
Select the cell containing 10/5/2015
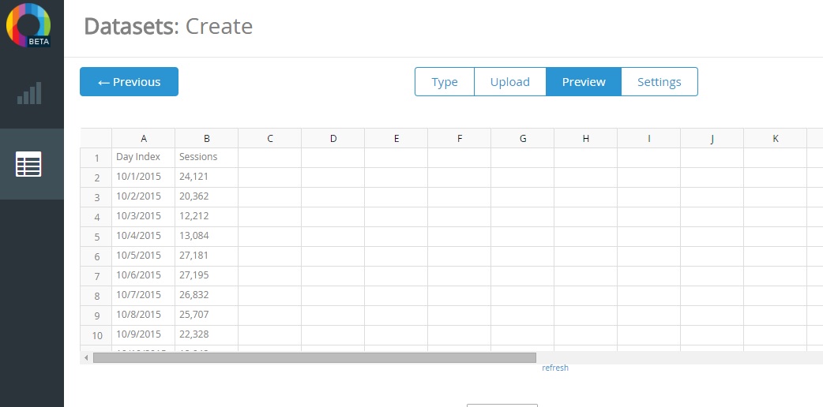point(143,256)
